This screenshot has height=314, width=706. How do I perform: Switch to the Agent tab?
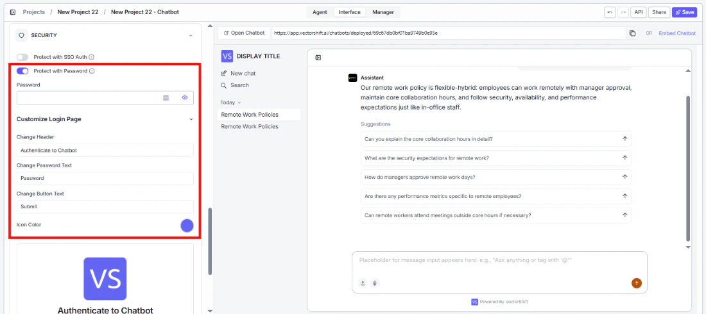320,12
